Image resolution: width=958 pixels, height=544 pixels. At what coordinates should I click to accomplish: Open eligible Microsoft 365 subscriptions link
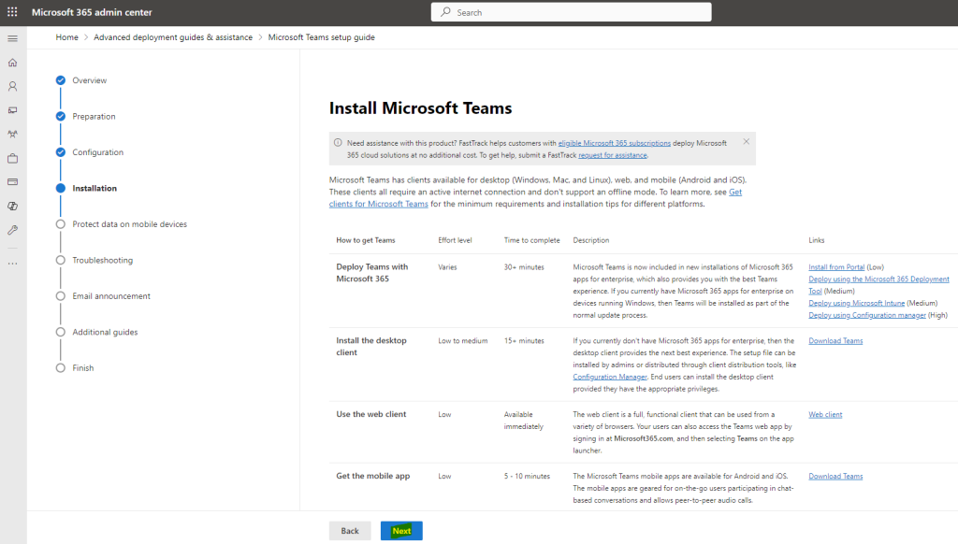coord(614,143)
